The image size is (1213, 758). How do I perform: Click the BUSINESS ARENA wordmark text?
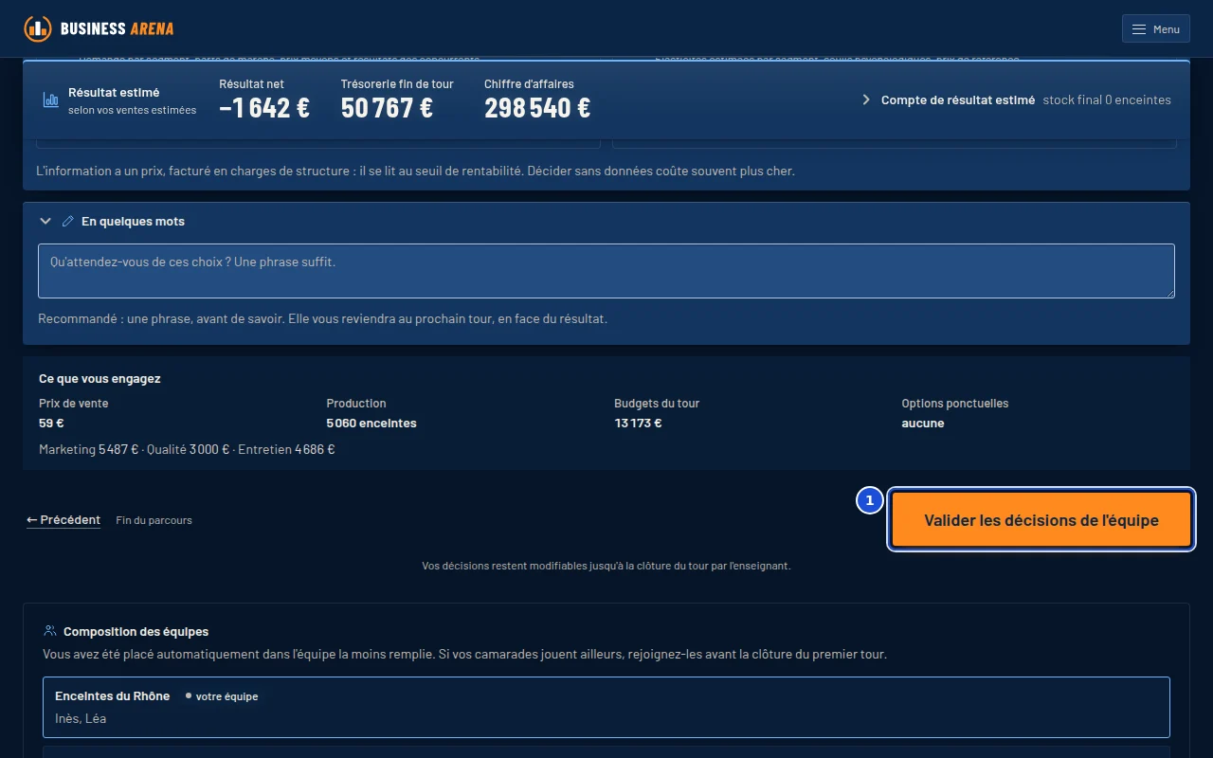coord(118,28)
